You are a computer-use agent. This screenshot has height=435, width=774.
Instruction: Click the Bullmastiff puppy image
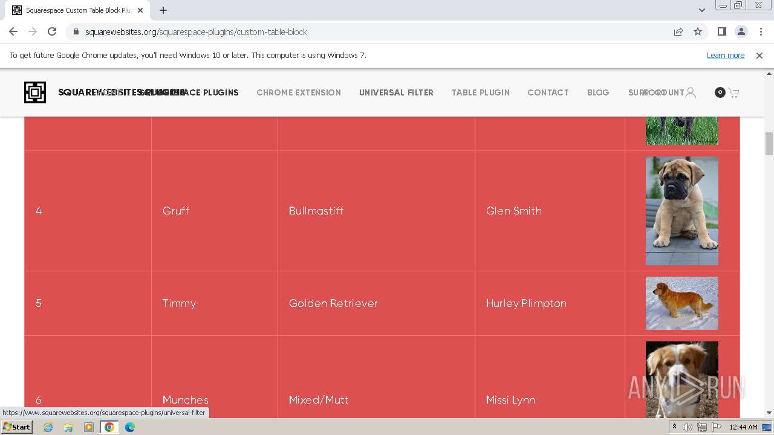(x=681, y=211)
